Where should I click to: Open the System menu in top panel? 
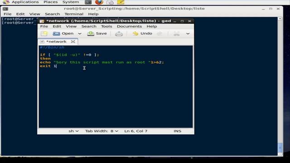tap(71, 2)
